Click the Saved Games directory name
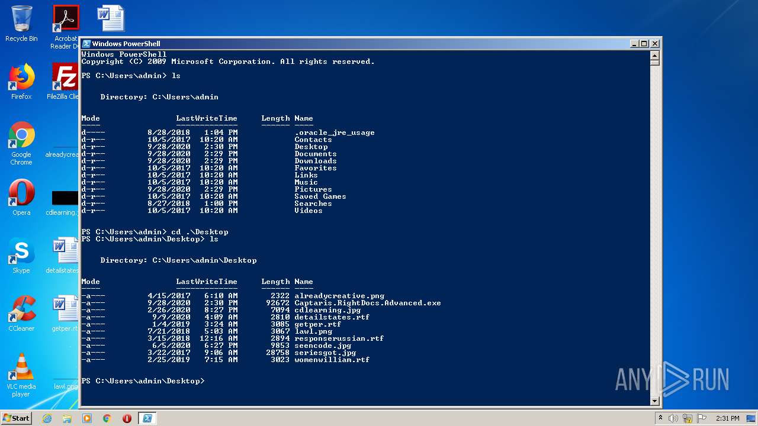 click(x=320, y=196)
